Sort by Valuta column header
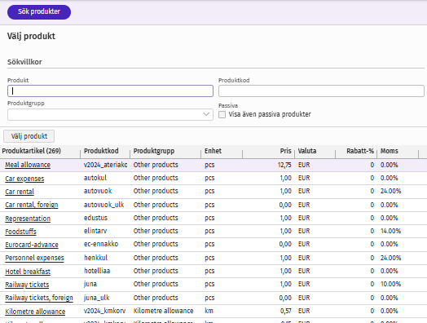Viewport: 427px width, 323px height. [307, 151]
